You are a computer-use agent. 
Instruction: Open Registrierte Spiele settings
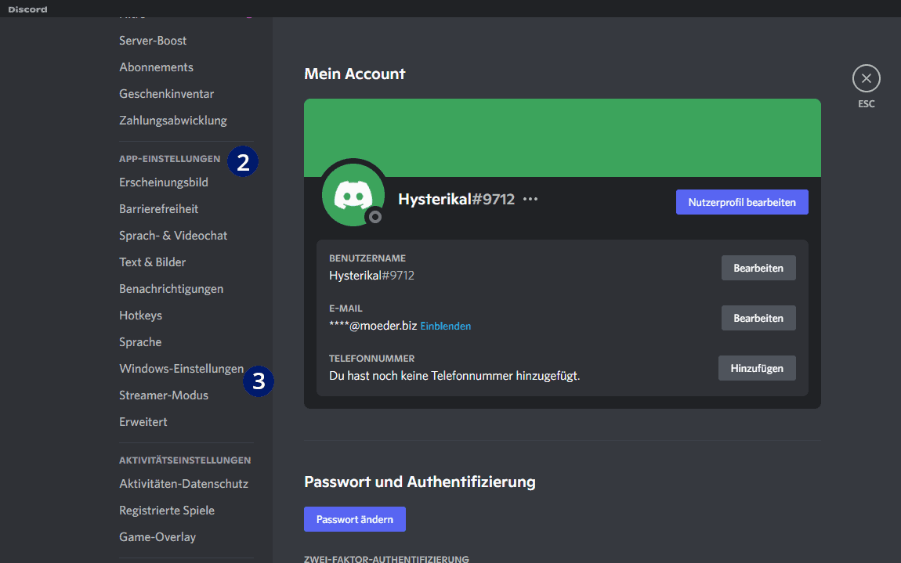coord(167,511)
